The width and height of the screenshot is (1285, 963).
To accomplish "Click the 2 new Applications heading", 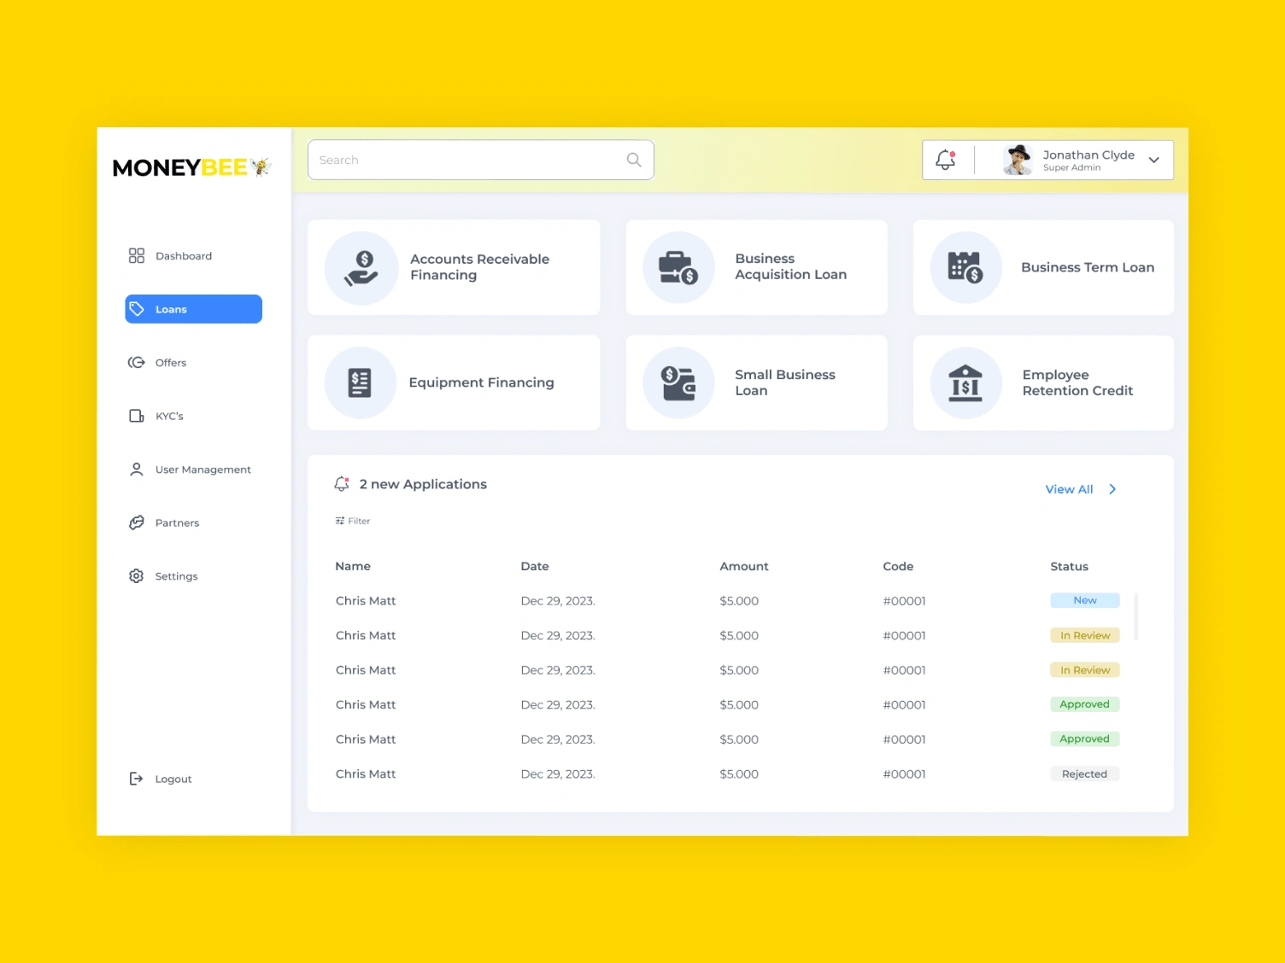I will coord(423,484).
